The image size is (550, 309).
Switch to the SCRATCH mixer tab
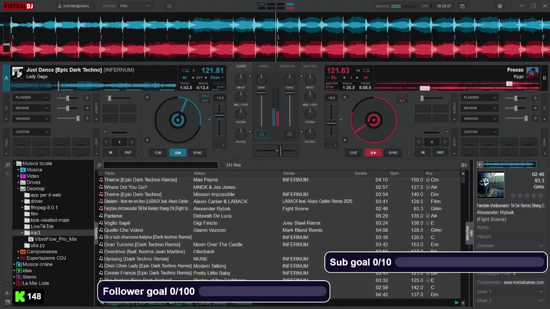(287, 66)
